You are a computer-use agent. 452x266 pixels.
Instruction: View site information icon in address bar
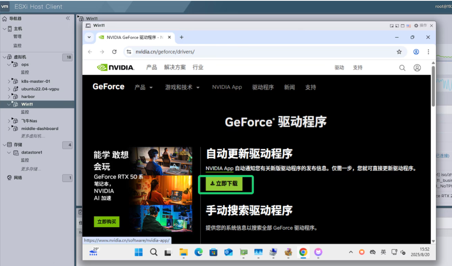coord(129,52)
